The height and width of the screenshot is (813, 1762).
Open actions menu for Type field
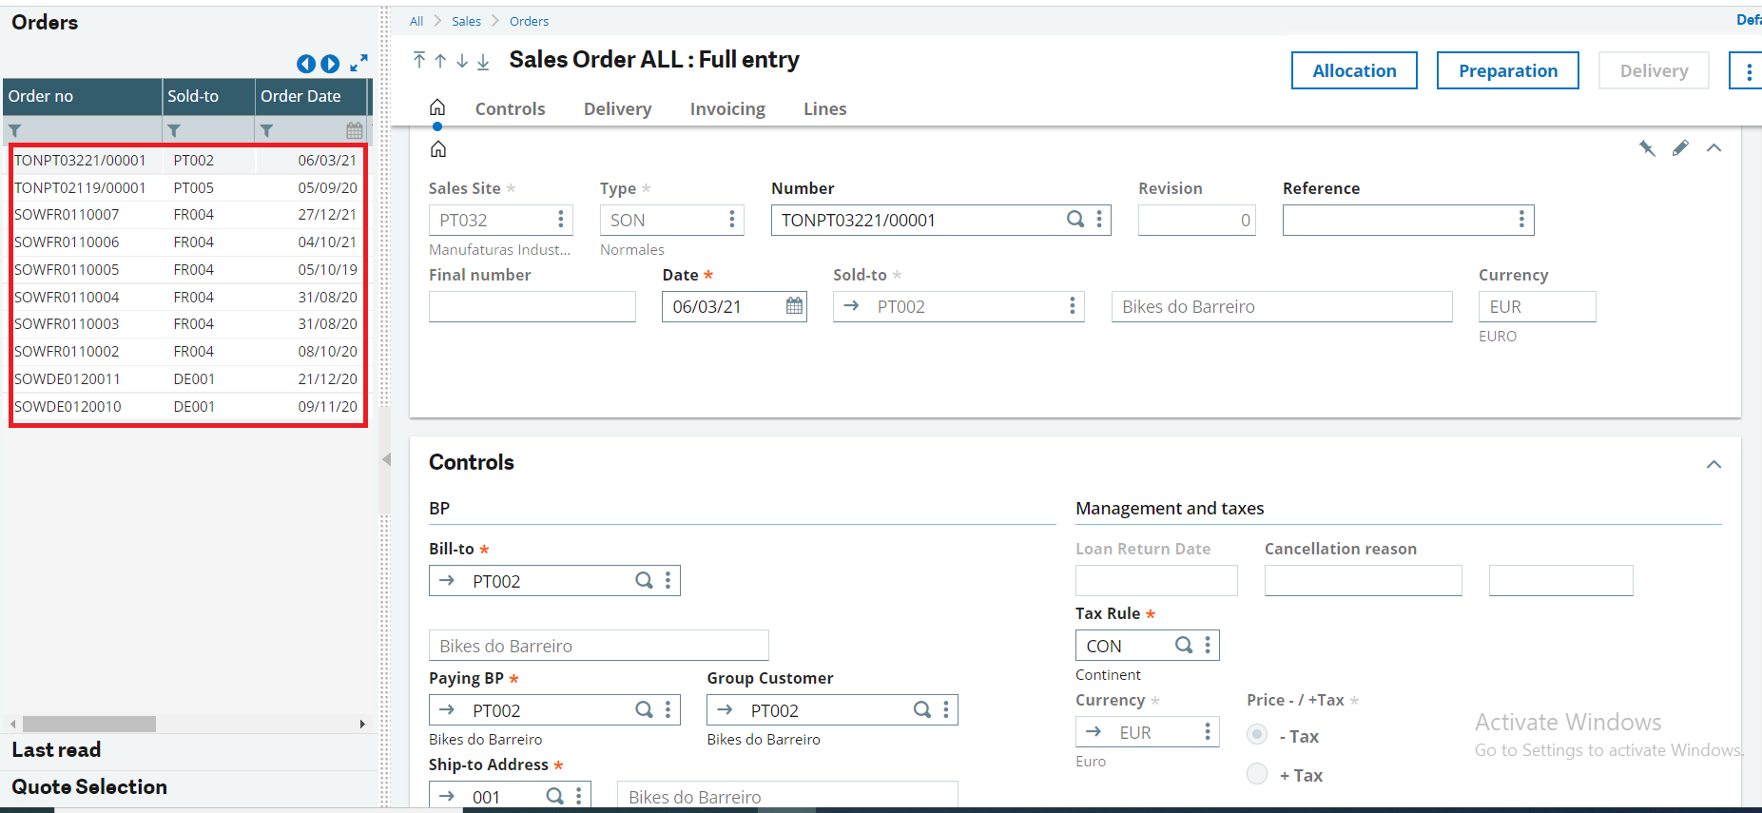point(731,220)
